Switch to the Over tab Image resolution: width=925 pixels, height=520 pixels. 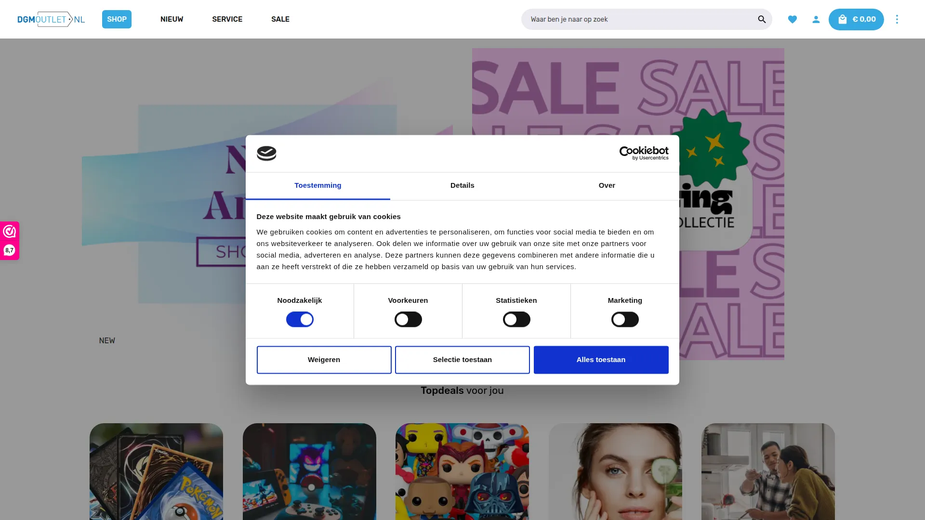click(607, 186)
